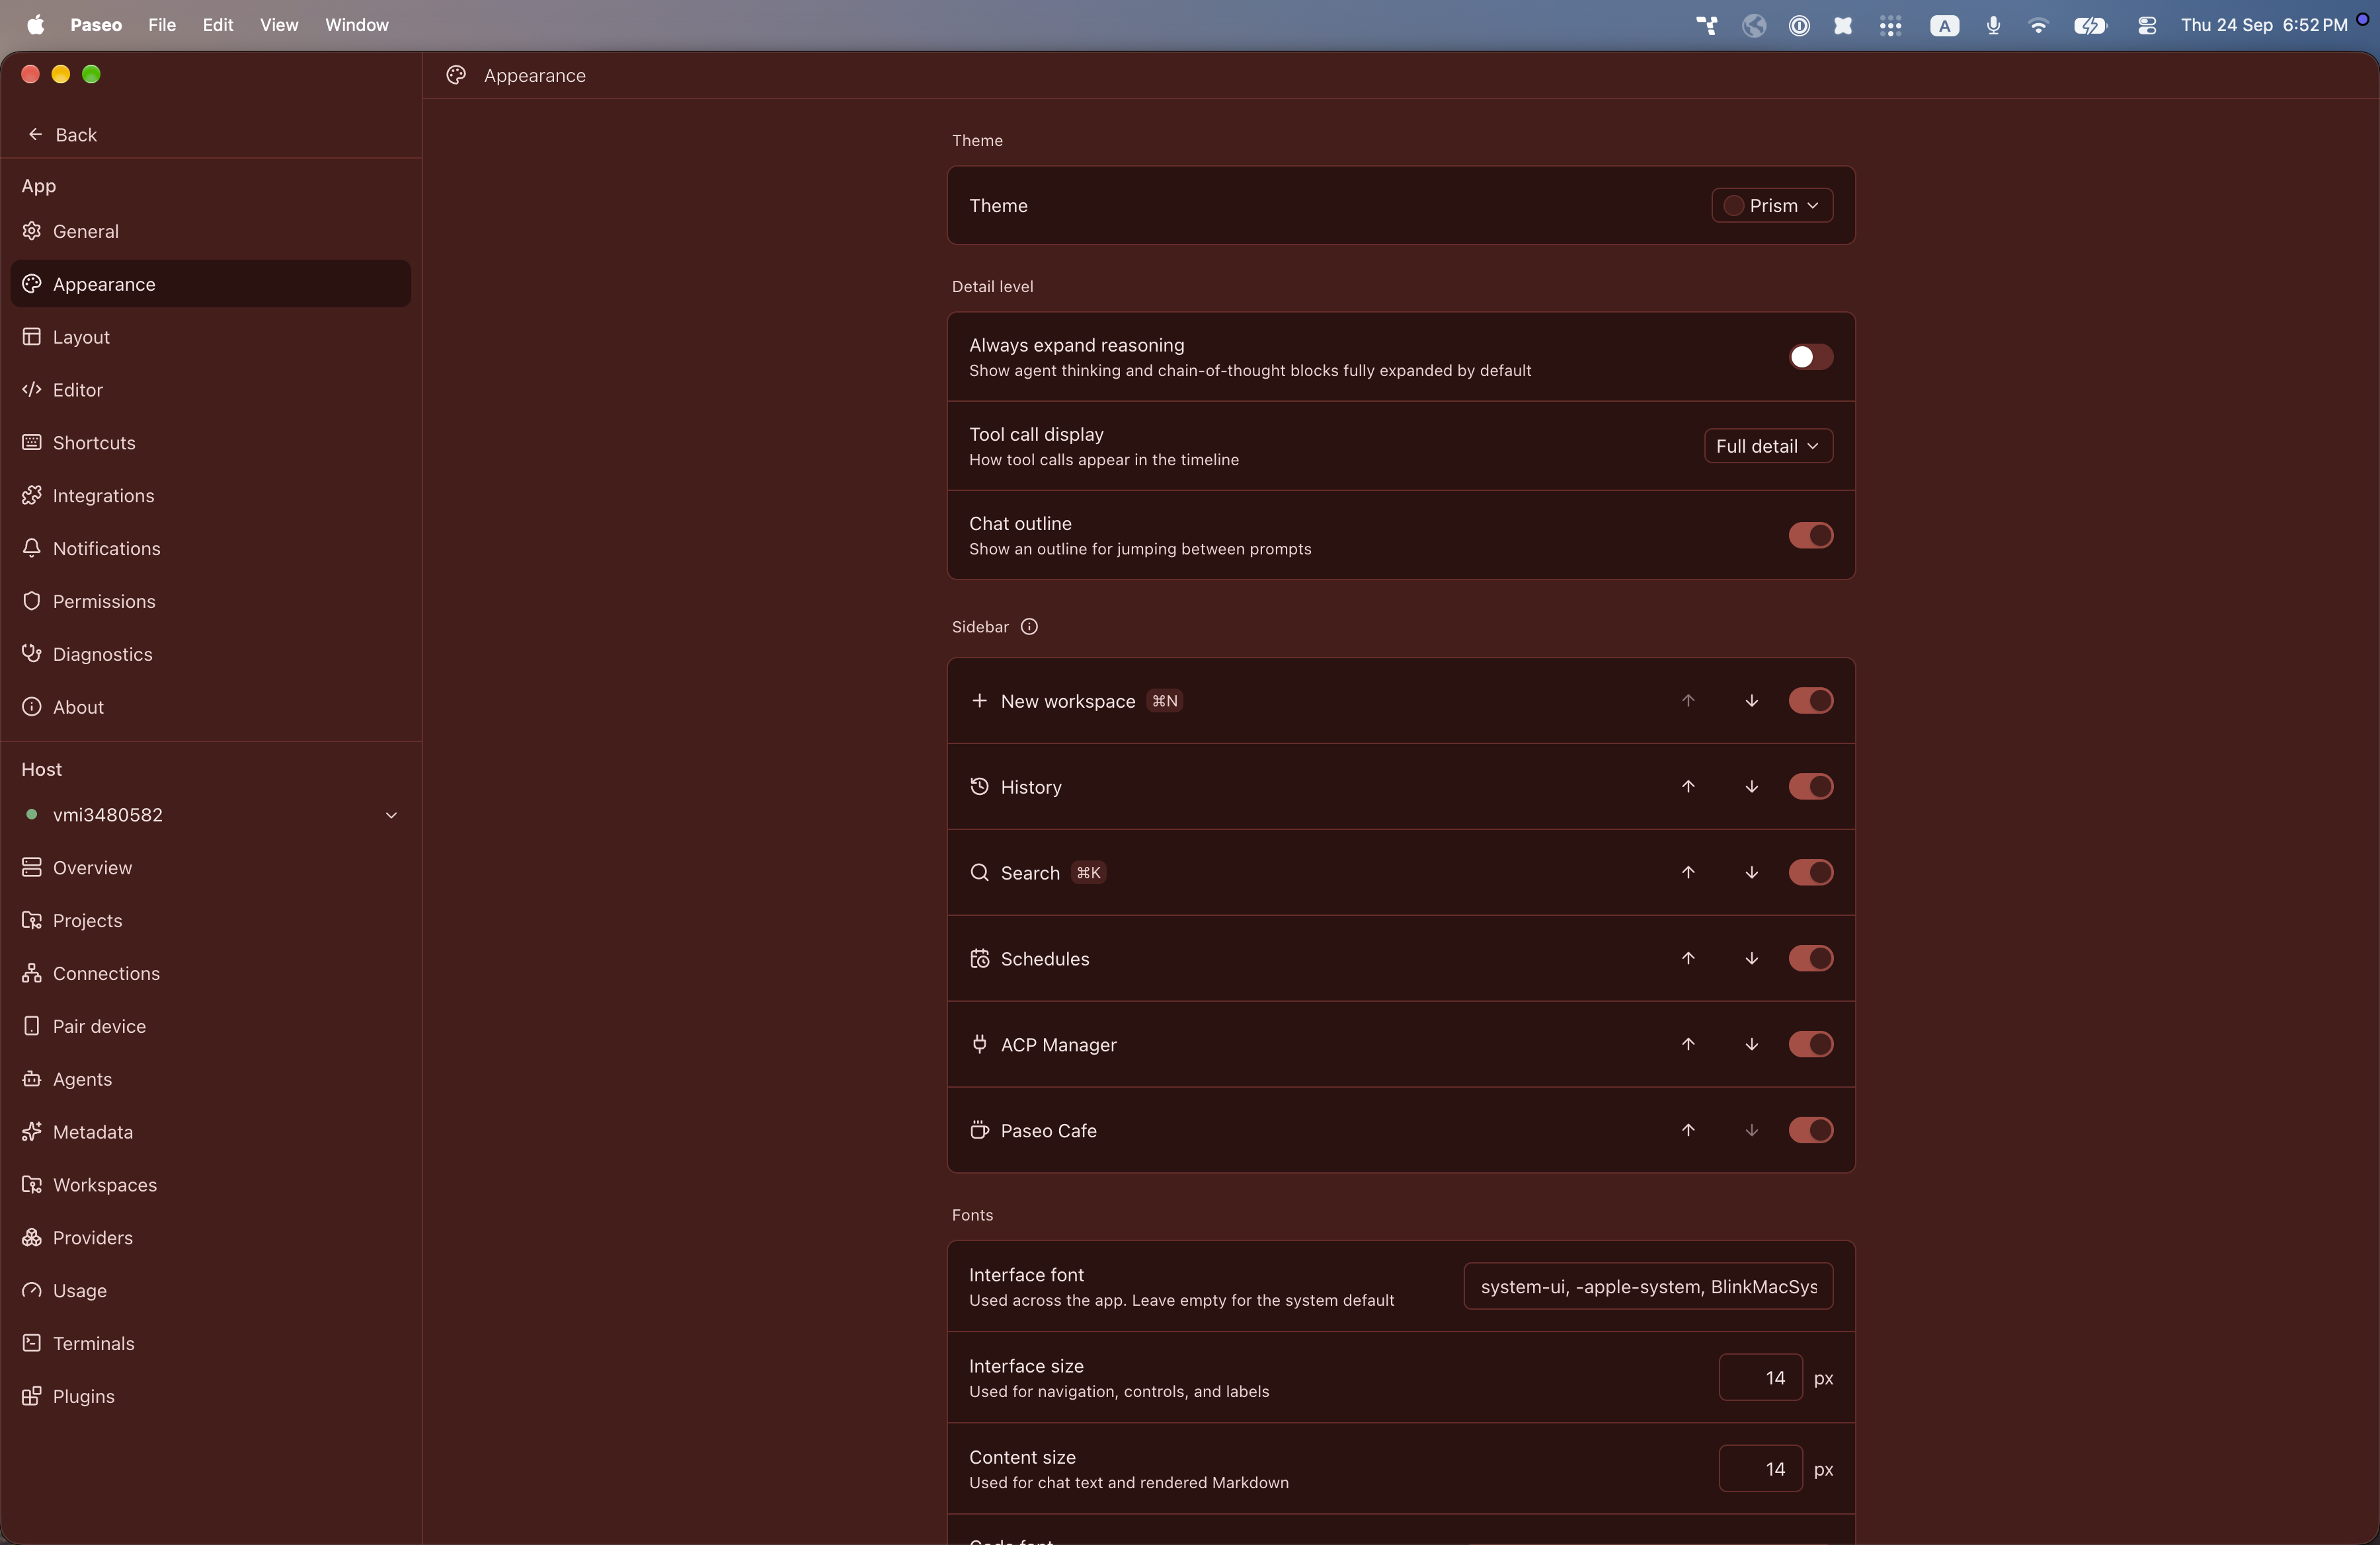Click the Interface size value field
2380x1545 pixels.
(1760, 1377)
